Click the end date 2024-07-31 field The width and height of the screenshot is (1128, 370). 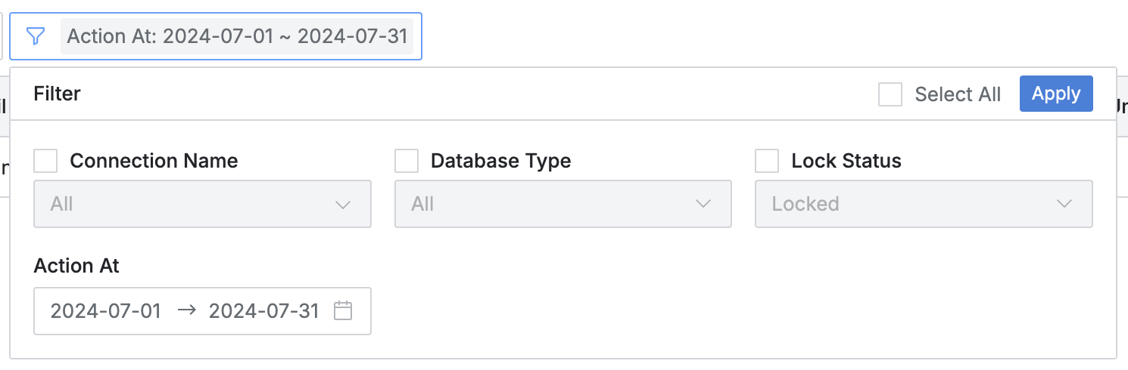263,310
